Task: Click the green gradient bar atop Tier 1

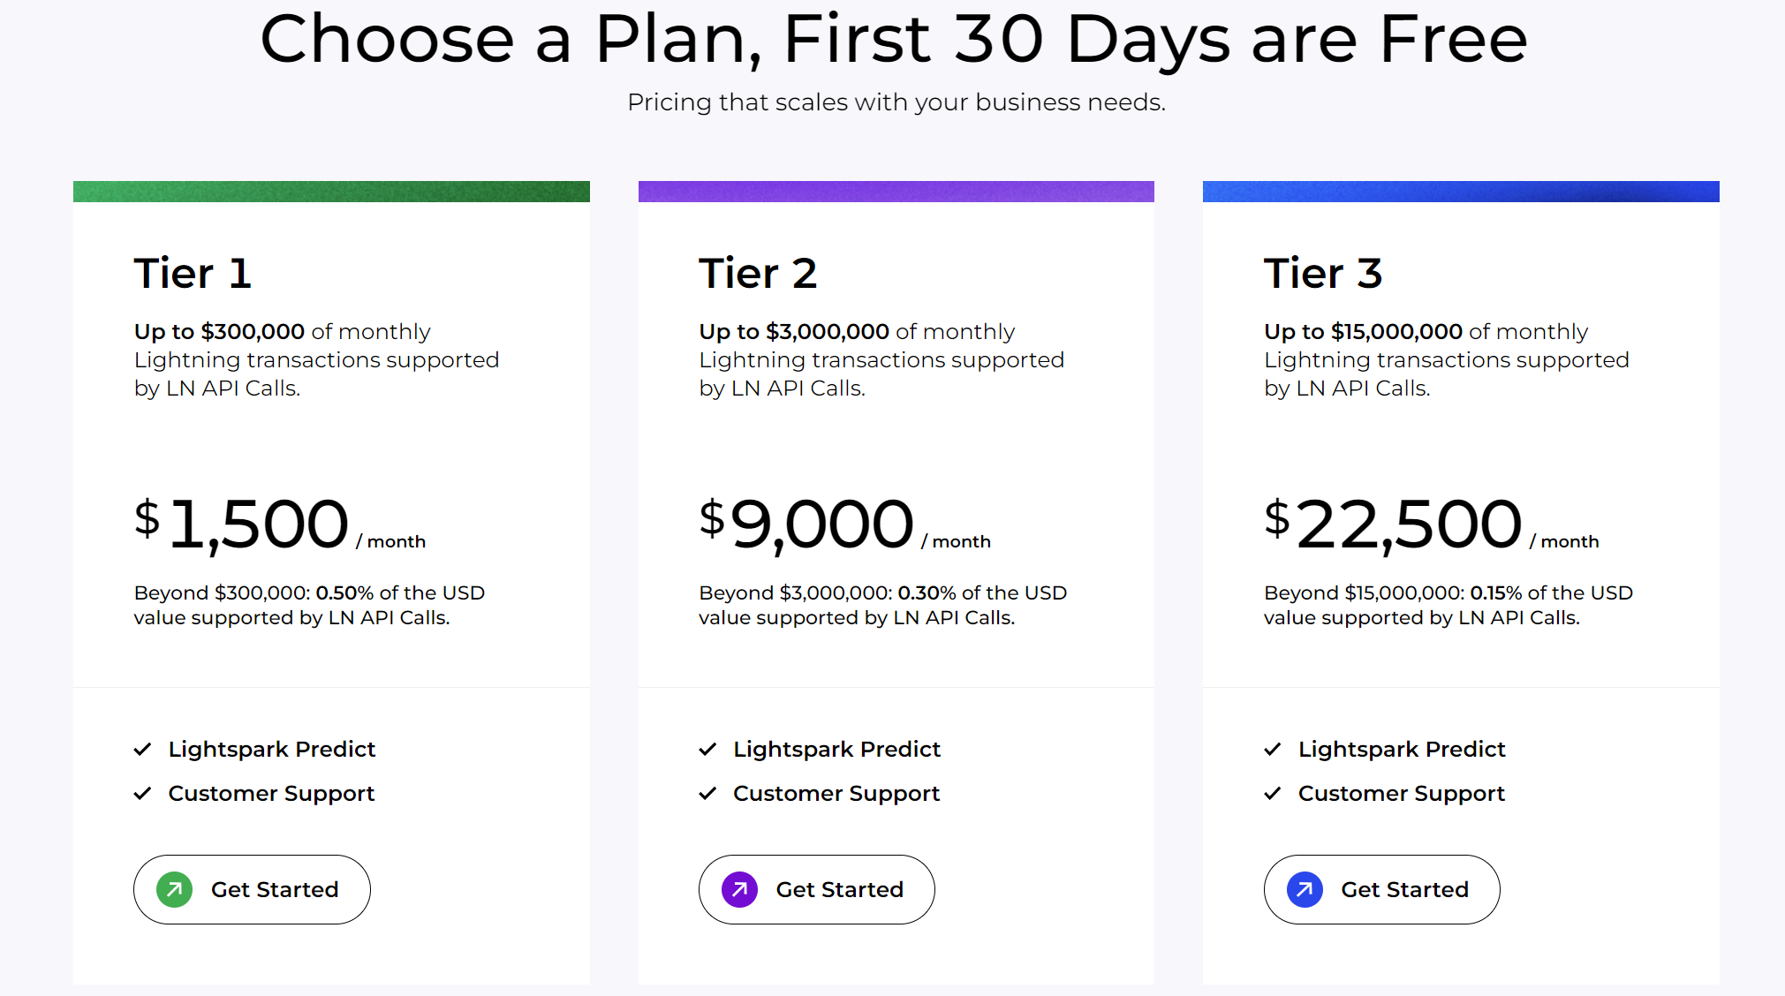Action: click(331, 191)
